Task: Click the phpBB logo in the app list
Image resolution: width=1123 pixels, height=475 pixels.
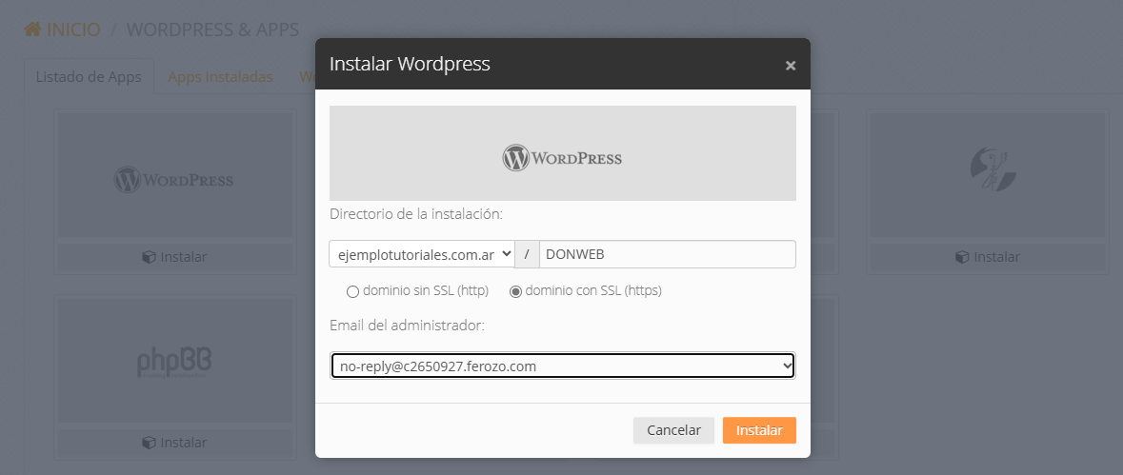Action: tap(173, 362)
